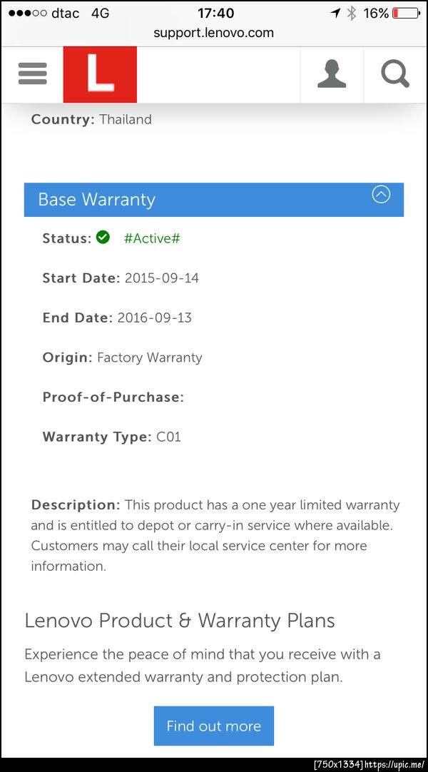Viewport: 428px width, 772px height.
Task: Tap the search magnifier icon
Action: click(x=395, y=74)
